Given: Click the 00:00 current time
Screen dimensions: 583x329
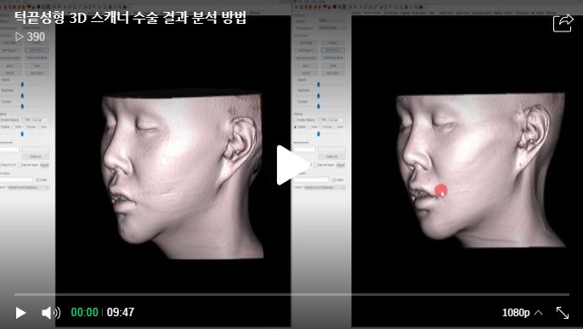Looking at the screenshot, I should (85, 312).
